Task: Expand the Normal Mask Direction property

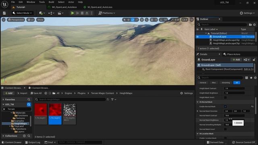Action: 198,111
